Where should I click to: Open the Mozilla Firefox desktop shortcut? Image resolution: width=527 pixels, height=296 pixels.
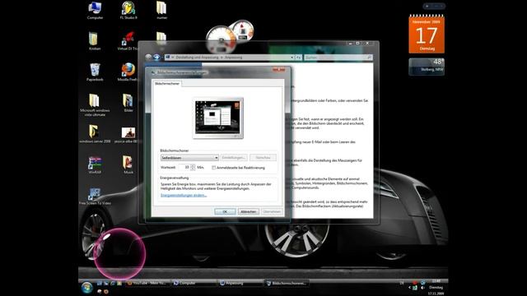[x=128, y=72]
